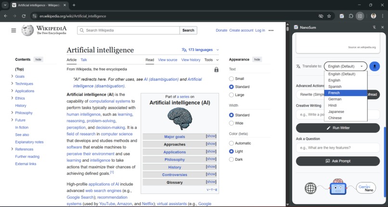Open site information icon in address bar
This screenshot has height=207, width=388.
pos(35,16)
